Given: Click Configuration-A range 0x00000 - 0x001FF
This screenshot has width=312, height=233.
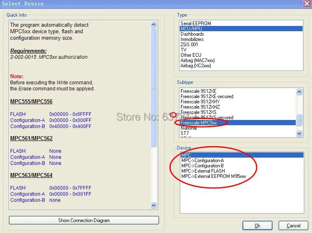Looking at the screenshot, I should [70, 194].
